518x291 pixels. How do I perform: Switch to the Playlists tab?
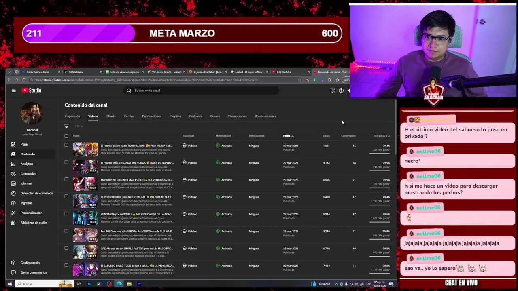(175, 116)
